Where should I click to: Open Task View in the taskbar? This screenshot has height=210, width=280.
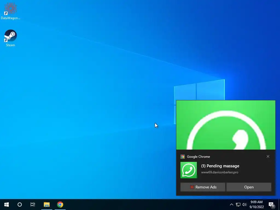[33, 205]
